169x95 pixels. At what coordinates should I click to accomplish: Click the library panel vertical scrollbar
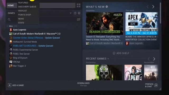[x=160, y=13]
